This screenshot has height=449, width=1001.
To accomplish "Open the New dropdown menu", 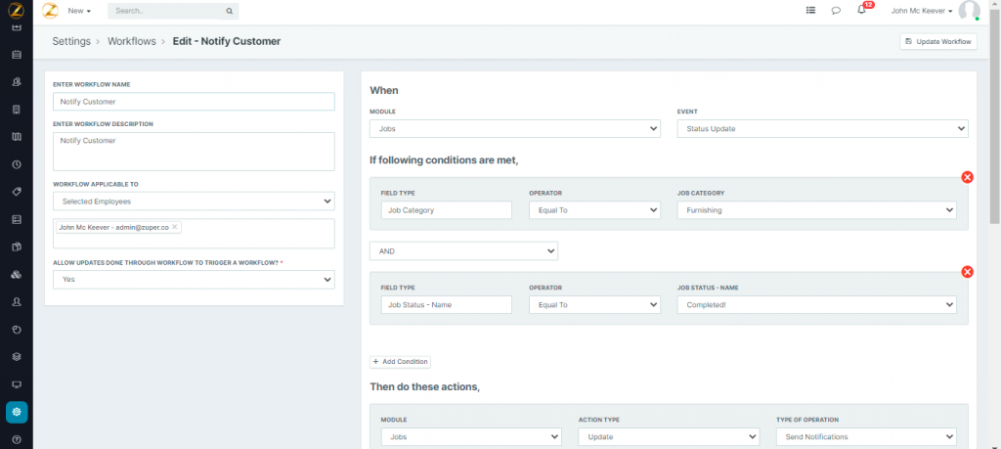I will click(79, 11).
